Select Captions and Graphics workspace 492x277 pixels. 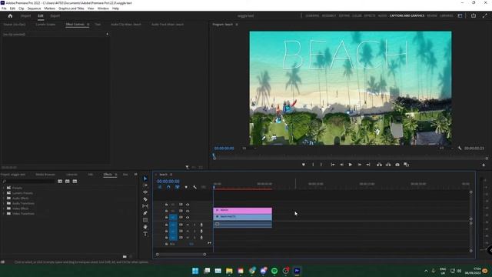click(x=407, y=15)
